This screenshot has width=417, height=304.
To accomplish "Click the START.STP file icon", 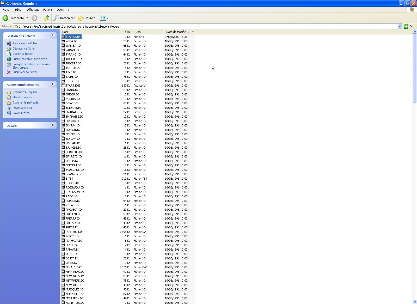I will pyautogui.click(x=63, y=37).
